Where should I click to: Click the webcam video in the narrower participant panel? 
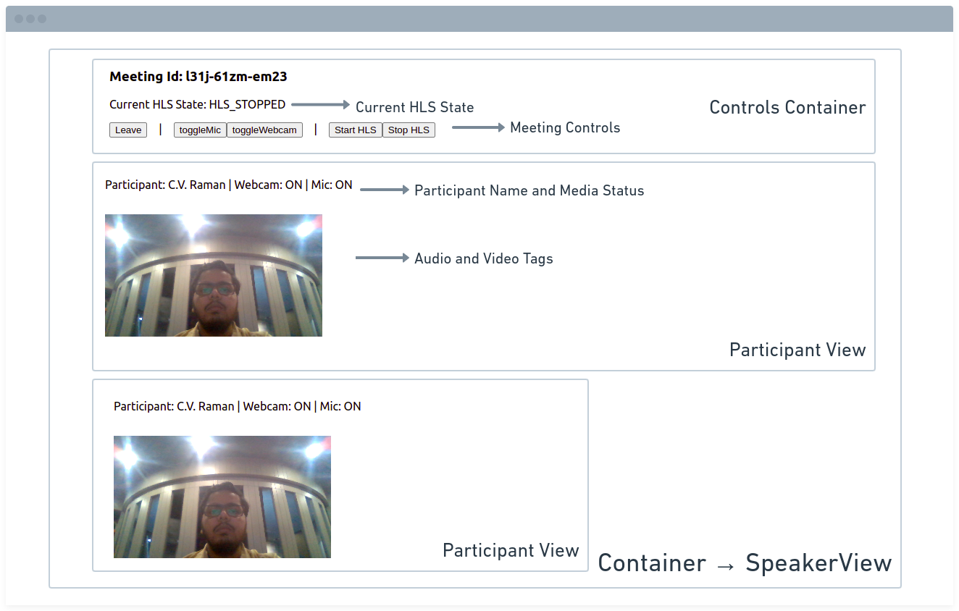[222, 497]
